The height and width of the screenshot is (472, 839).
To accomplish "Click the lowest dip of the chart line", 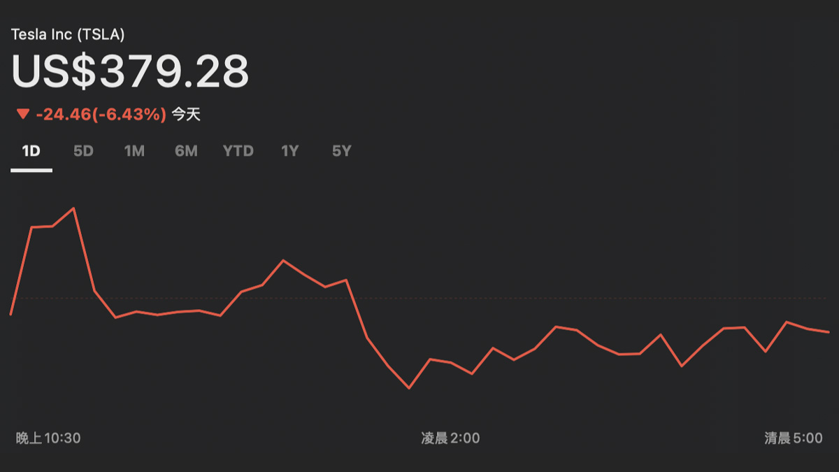I will (409, 387).
